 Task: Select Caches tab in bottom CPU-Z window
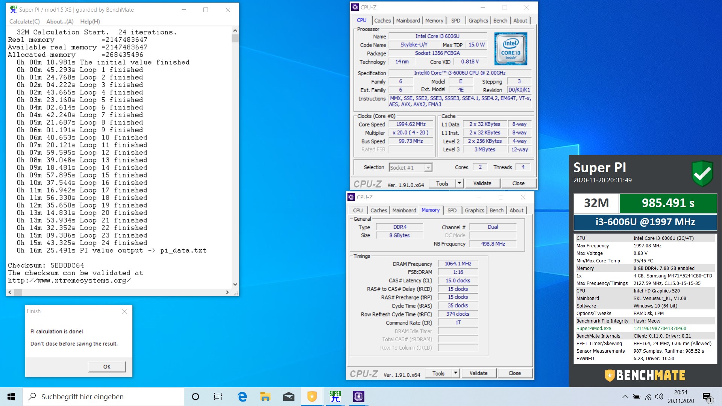[x=379, y=211]
